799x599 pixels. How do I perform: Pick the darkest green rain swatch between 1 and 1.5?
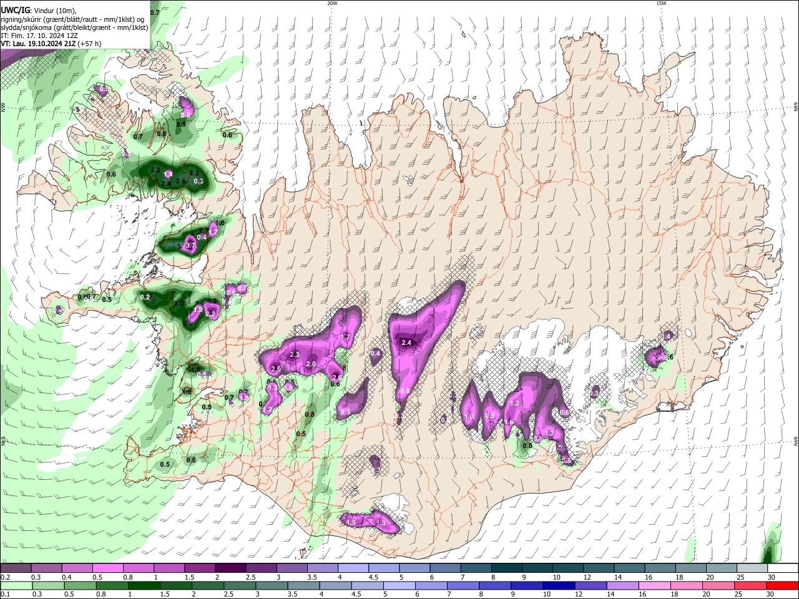(x=144, y=585)
